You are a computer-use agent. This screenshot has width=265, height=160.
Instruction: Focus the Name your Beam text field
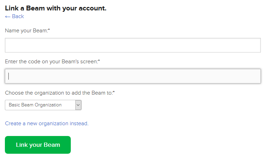click(x=132, y=45)
